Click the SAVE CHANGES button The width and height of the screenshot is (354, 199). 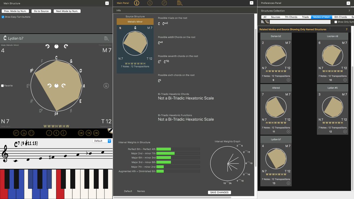coord(219,193)
